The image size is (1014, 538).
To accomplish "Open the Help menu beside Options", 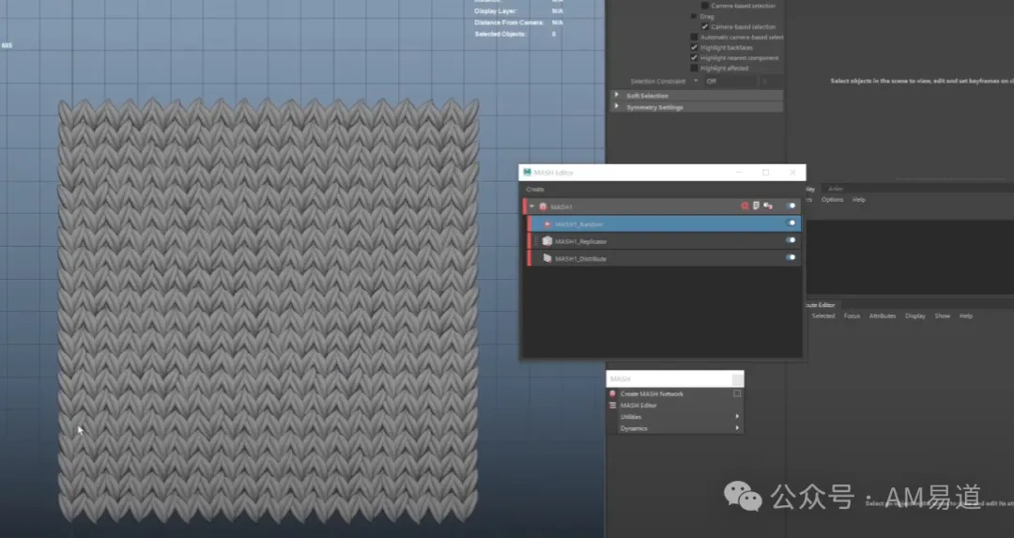I will (859, 200).
